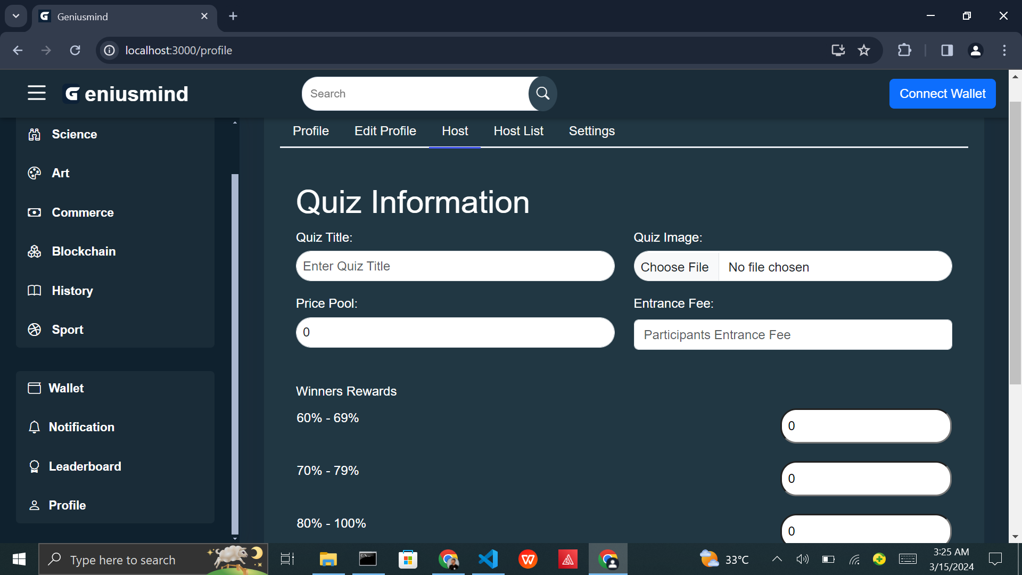The height and width of the screenshot is (575, 1022).
Task: Show hidden system tray icons chevron
Action: tap(777, 559)
